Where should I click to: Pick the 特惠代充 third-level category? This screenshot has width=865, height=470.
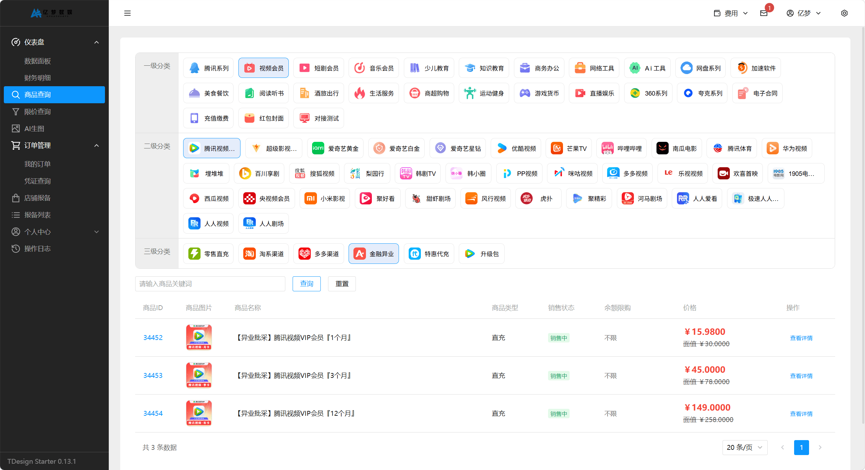429,254
